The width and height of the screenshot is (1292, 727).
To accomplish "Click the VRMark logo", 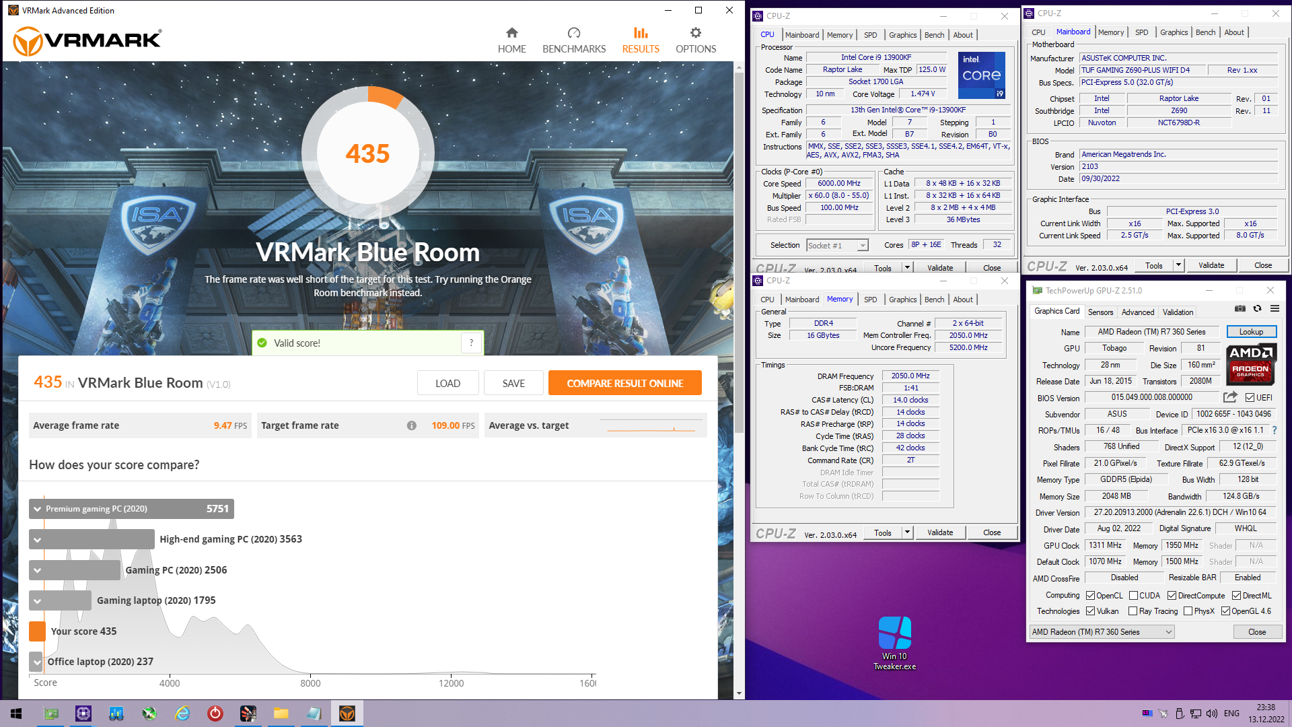I will click(x=87, y=40).
